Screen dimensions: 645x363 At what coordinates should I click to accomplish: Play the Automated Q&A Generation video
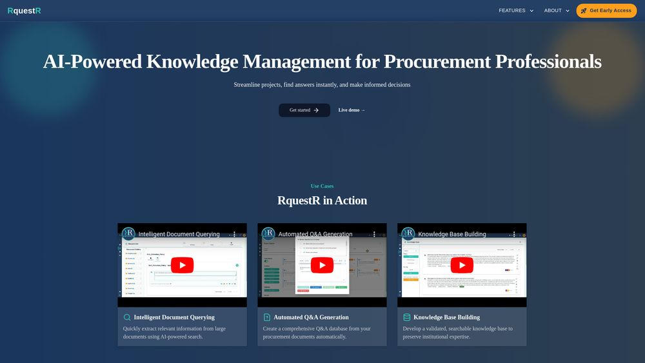(x=322, y=265)
